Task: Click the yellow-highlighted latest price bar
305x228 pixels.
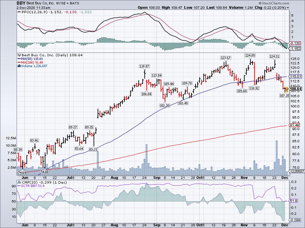Action: coord(287,90)
